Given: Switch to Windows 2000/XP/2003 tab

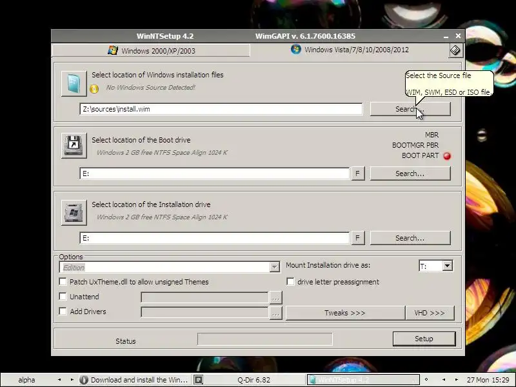Looking at the screenshot, I should pos(151,51).
